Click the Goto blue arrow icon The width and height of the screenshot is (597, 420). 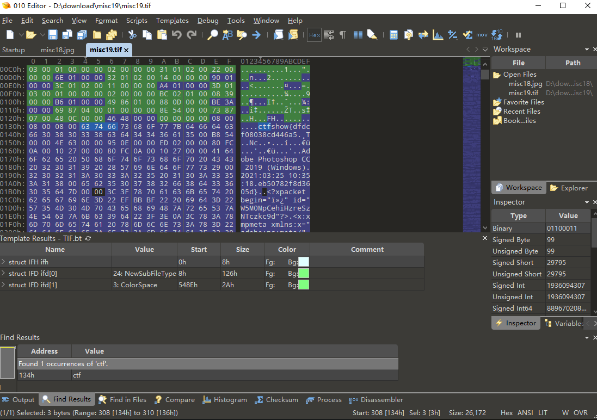coord(256,35)
